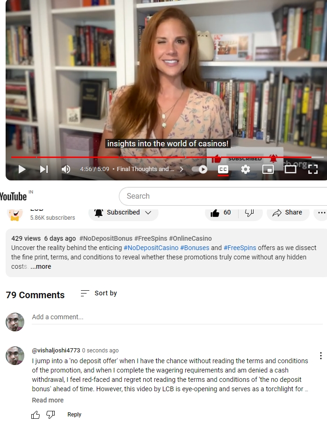
Task: Play the paused video
Action: 22,169
